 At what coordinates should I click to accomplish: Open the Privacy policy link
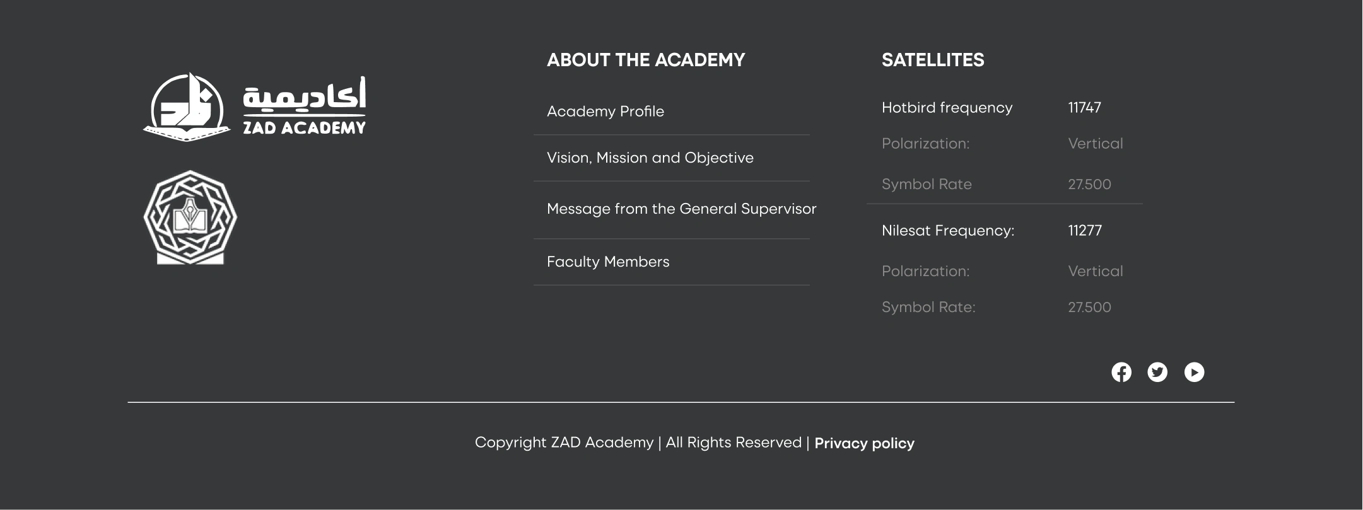(x=864, y=443)
